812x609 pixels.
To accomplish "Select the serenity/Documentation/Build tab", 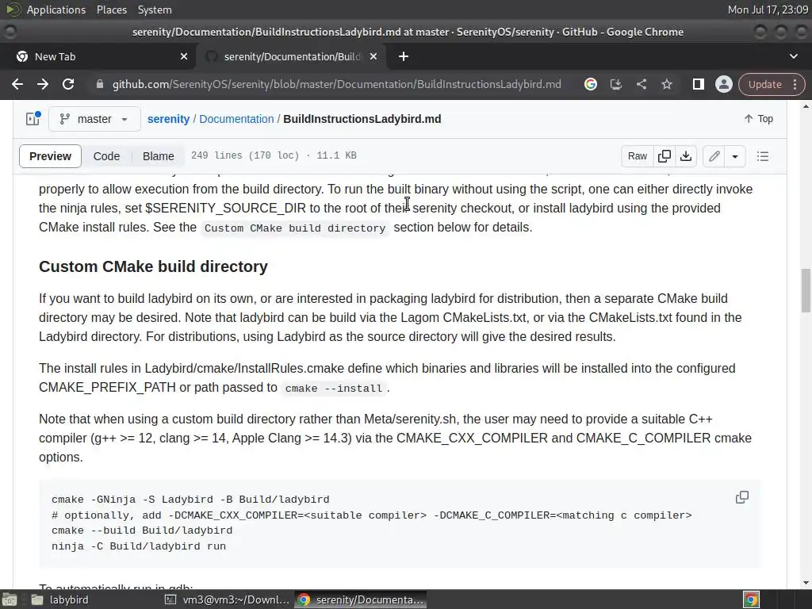I will tap(292, 56).
